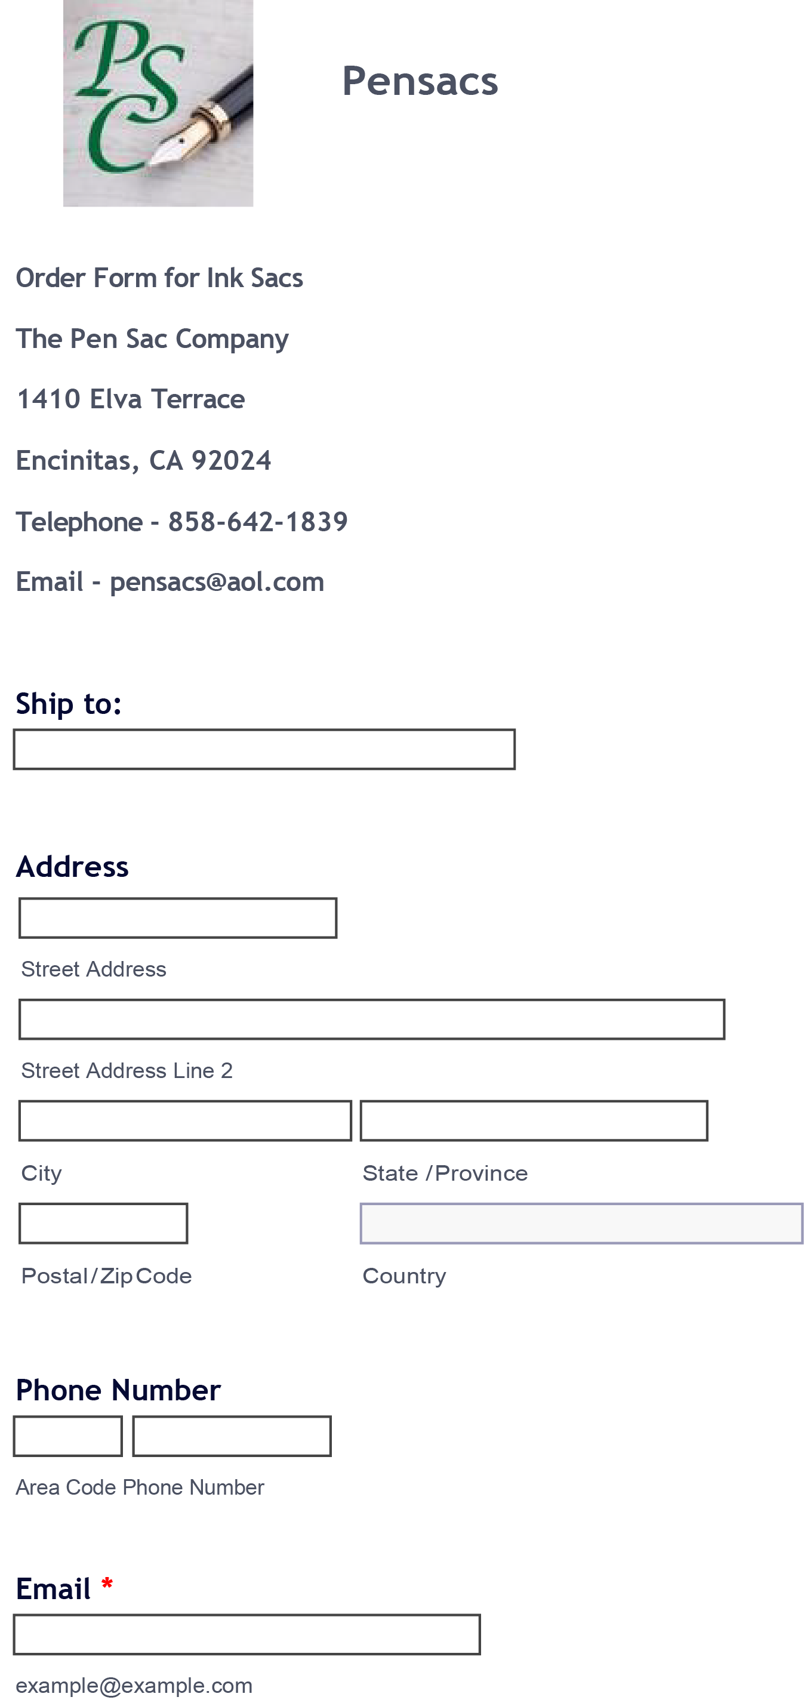Click the 1410 Elva Terrace address line

pos(130,399)
